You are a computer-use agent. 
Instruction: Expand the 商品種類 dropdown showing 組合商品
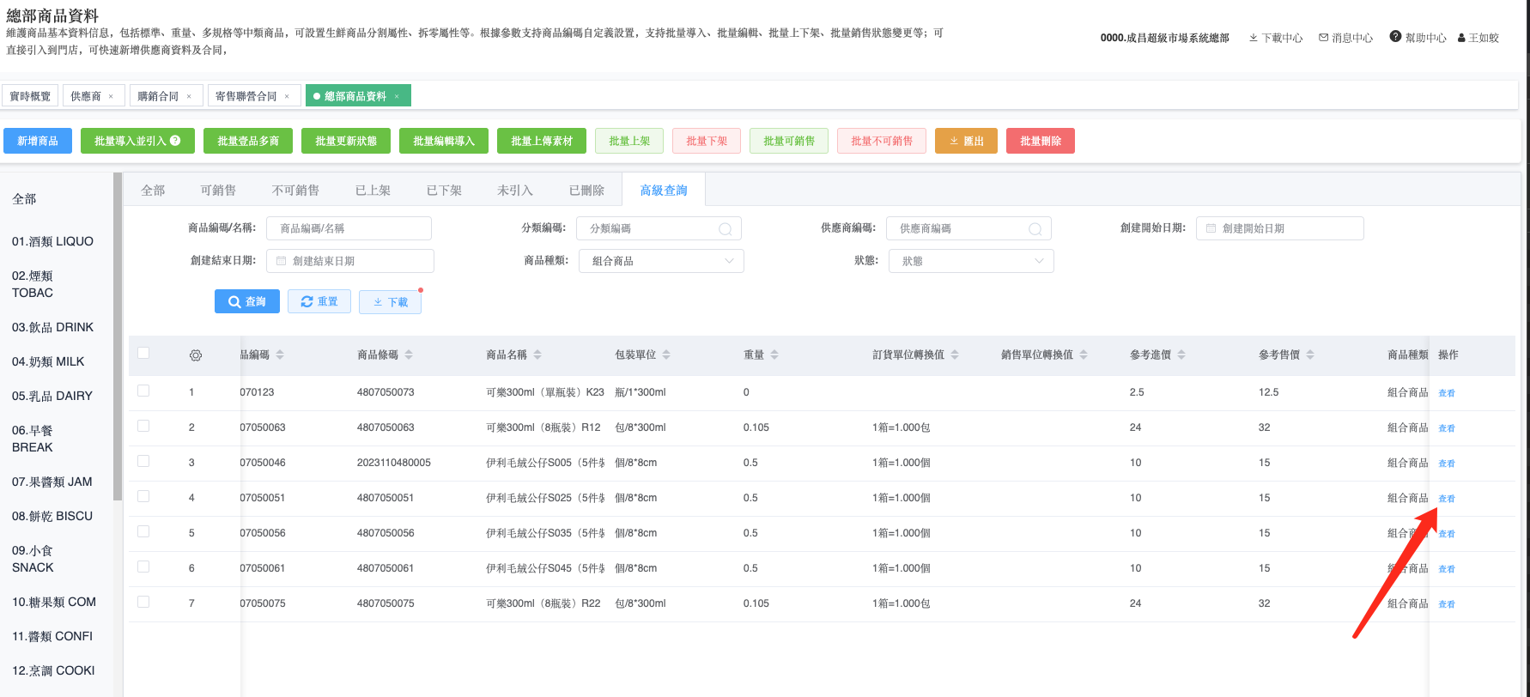661,261
